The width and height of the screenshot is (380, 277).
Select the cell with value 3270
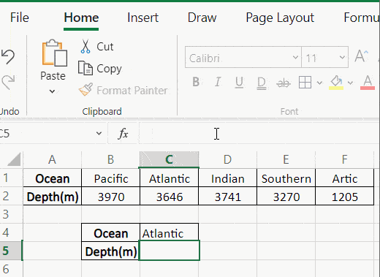[286, 196]
